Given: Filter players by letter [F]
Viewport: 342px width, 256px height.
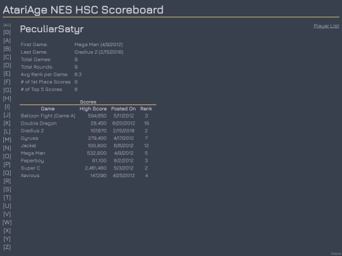Looking at the screenshot, I should click(7, 82).
